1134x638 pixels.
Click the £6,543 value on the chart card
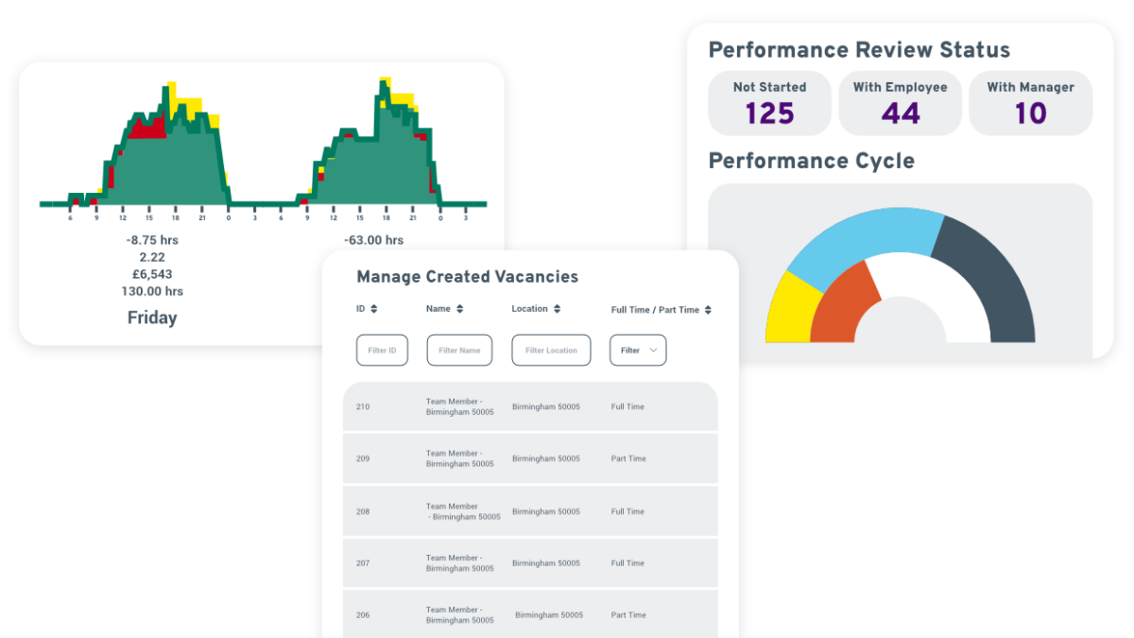(x=151, y=274)
